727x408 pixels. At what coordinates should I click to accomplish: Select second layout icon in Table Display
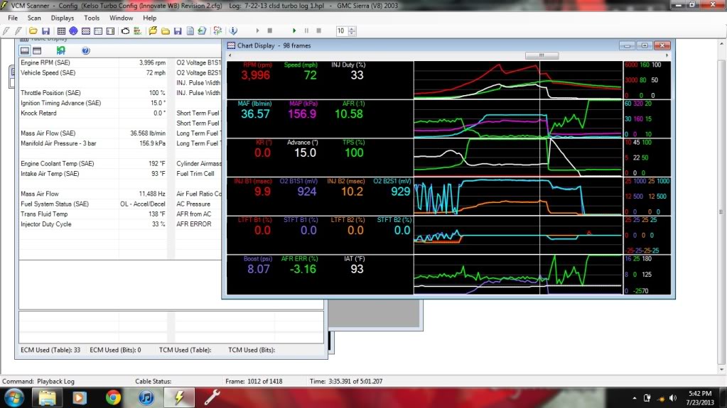coord(37,50)
